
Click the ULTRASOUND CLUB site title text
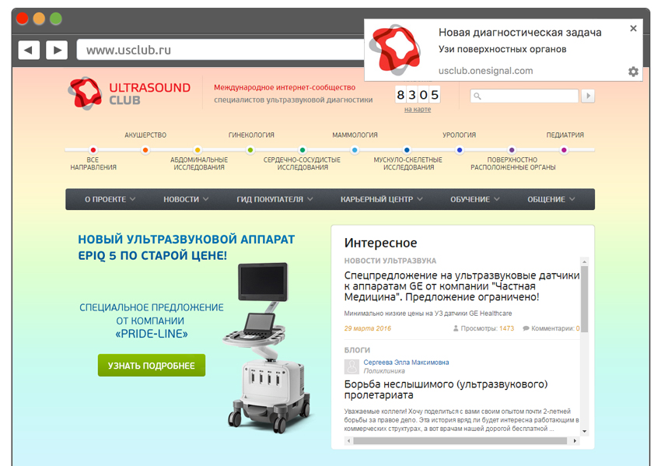(x=149, y=93)
